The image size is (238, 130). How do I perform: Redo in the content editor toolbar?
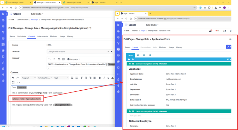click(18, 78)
